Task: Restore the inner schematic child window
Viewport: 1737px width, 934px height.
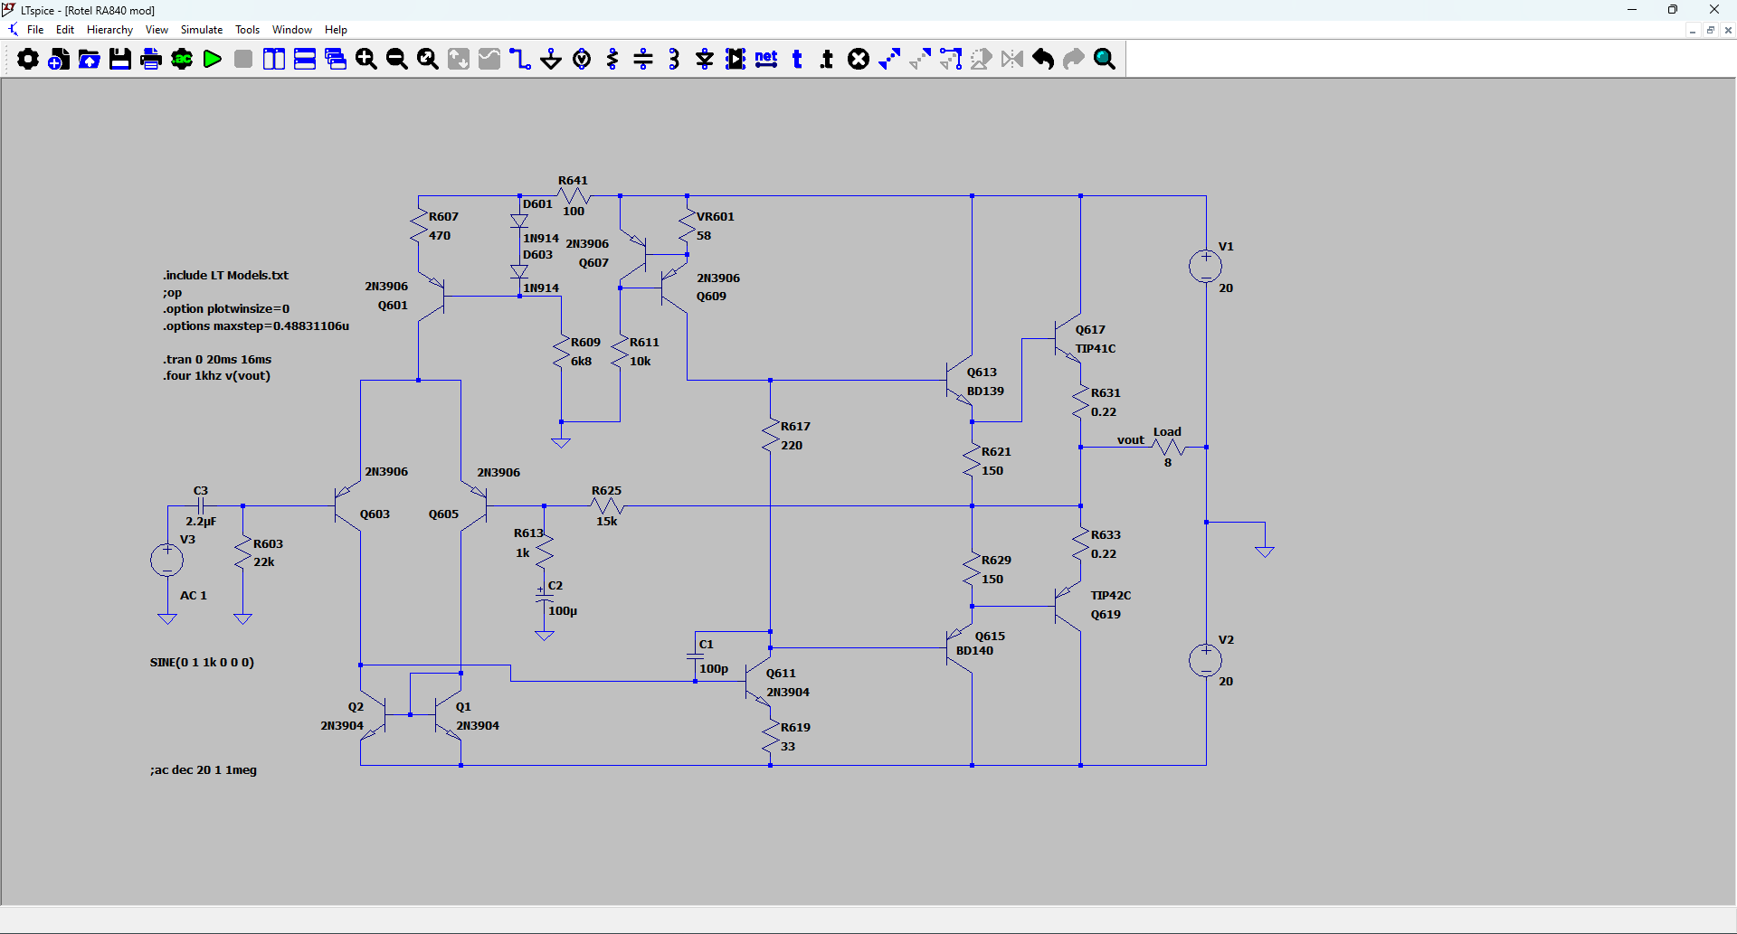Action: coord(1710,30)
